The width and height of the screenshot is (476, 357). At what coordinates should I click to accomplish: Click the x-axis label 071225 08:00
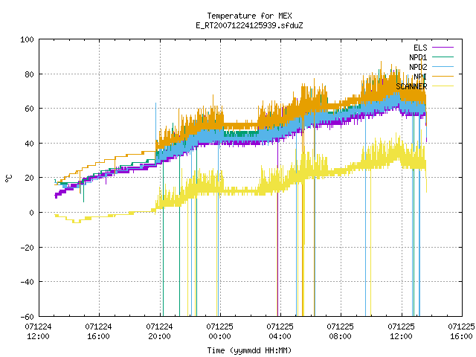click(x=341, y=332)
